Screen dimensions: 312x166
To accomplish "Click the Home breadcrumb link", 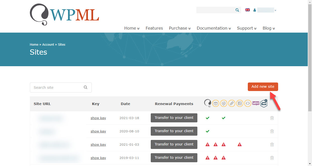I will coord(34,45).
